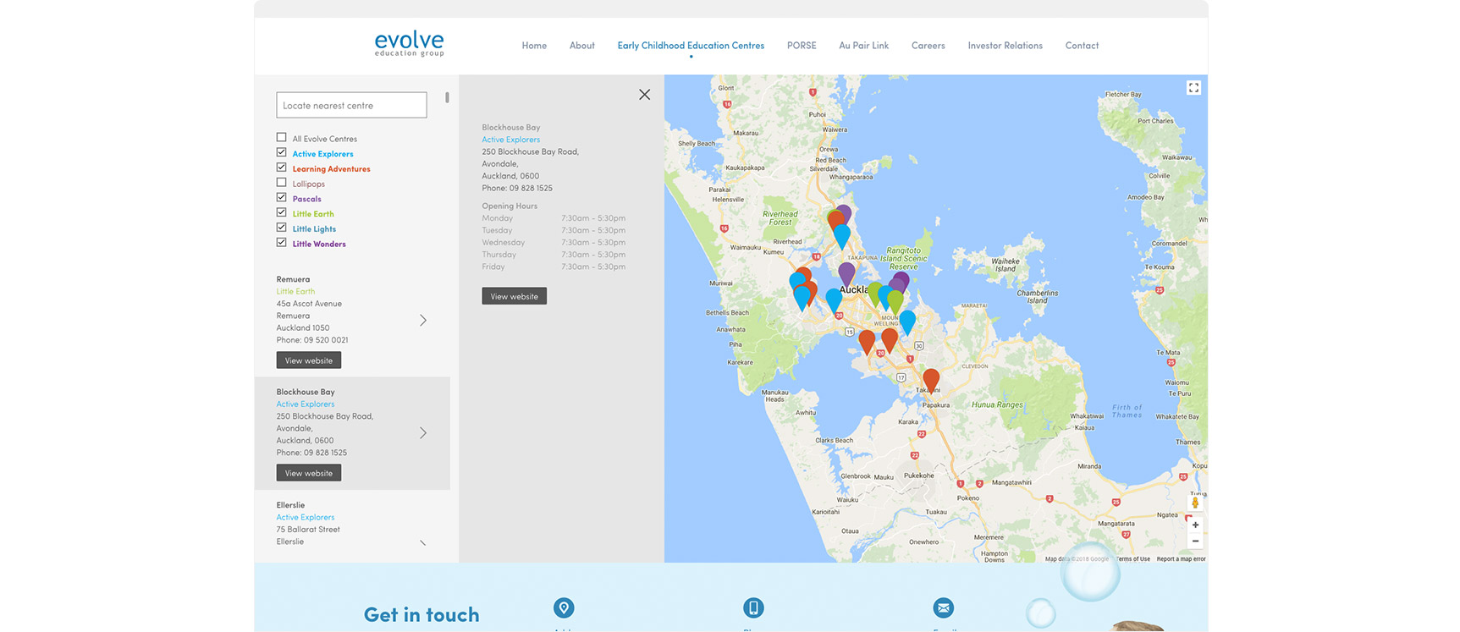Click the Friday opening hours row
The height and width of the screenshot is (632, 1460).
coord(554,267)
